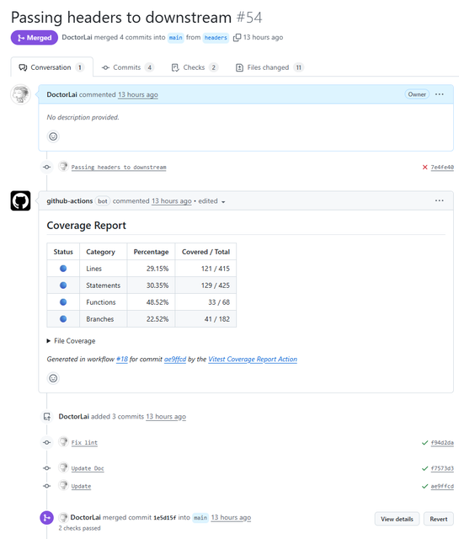Click the 'Covered / Total' column header
Screen dimensions: 459x539
coord(205,252)
